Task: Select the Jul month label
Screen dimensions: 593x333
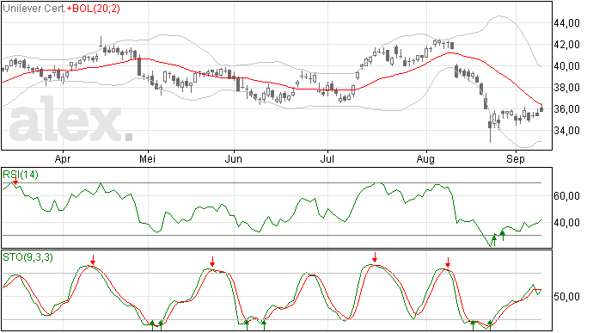Action: [327, 158]
